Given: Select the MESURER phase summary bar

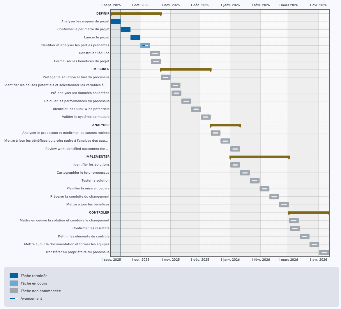Looking at the screenshot, I should (186, 69).
